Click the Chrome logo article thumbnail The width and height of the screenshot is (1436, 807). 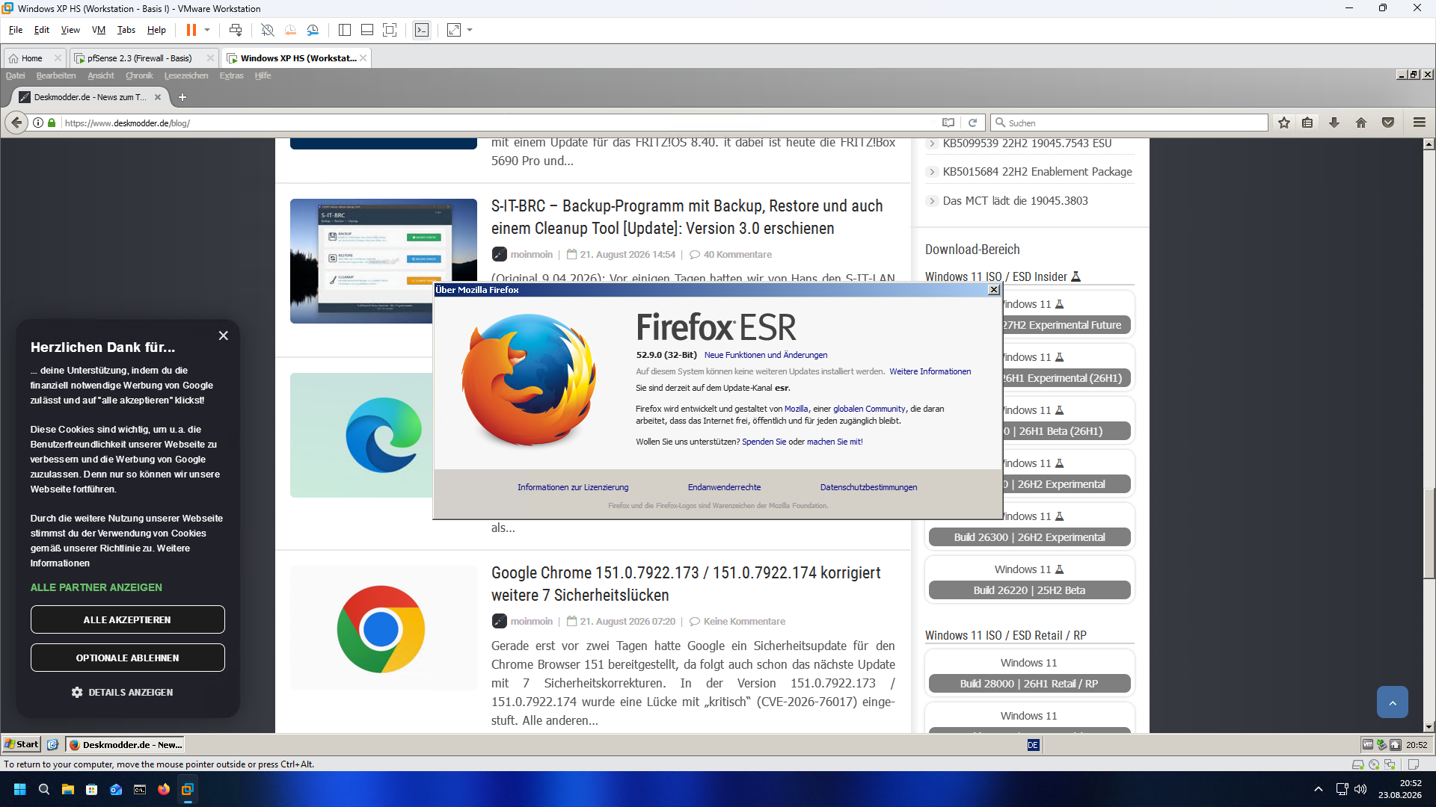click(x=383, y=628)
